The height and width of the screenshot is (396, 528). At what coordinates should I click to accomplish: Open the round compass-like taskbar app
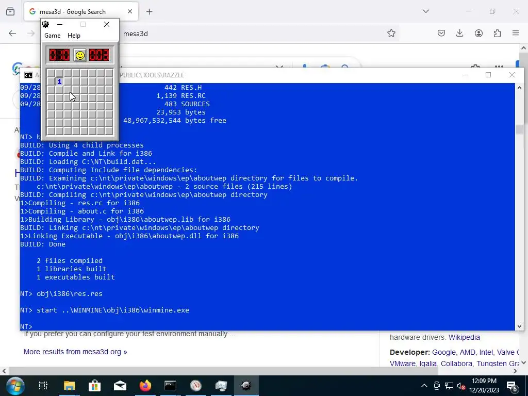(x=195, y=386)
